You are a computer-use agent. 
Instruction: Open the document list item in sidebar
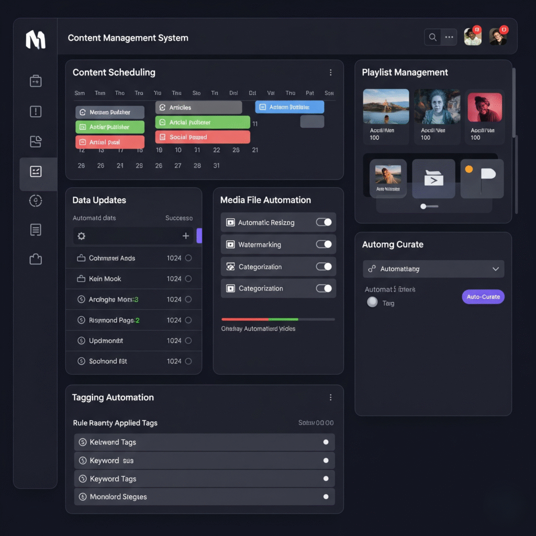click(x=36, y=229)
